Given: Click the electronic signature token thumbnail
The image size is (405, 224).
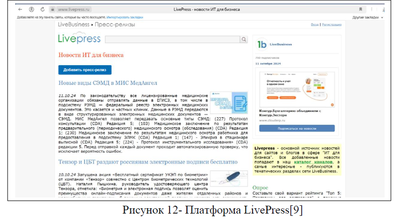Looking at the screenshot, I should [x=229, y=178].
